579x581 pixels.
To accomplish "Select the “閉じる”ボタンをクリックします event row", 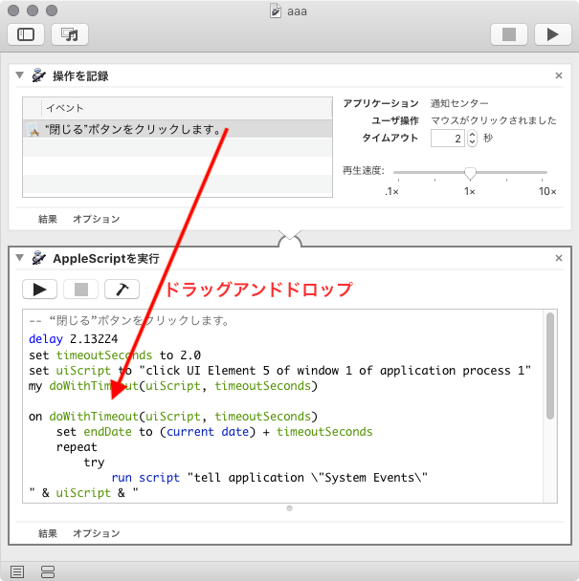I will pos(177,129).
